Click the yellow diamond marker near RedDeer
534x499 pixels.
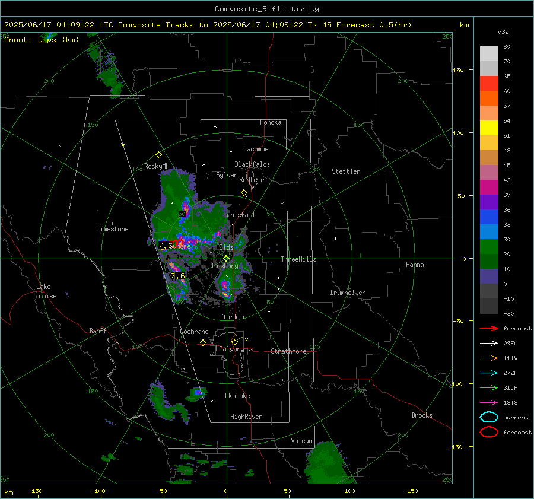(244, 193)
